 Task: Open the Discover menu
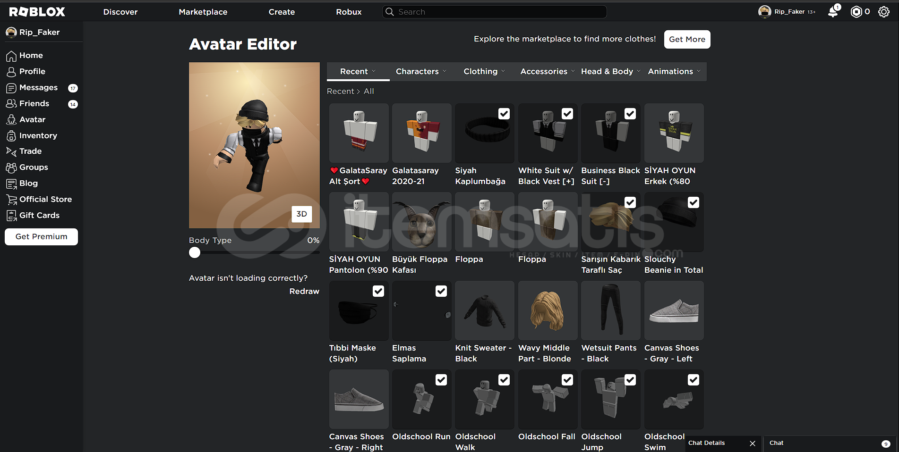[120, 12]
